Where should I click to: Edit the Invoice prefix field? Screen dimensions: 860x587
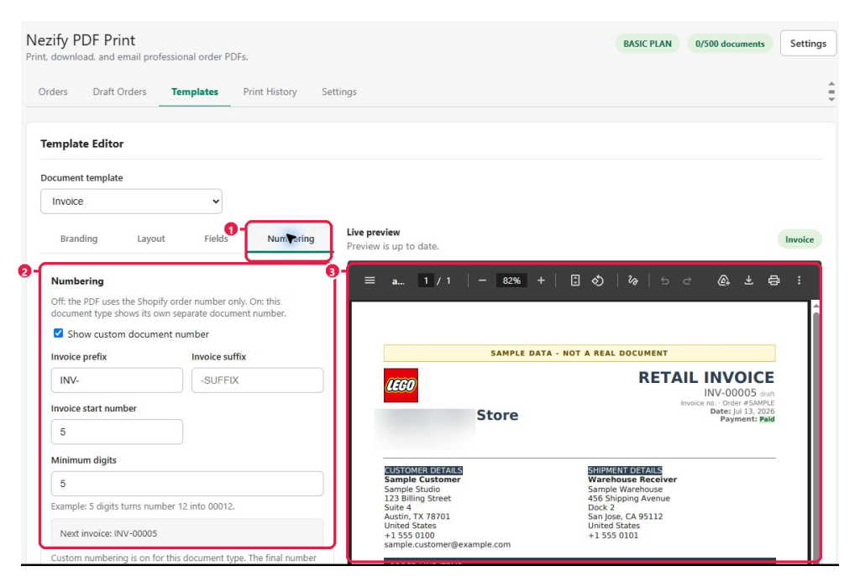click(x=117, y=380)
